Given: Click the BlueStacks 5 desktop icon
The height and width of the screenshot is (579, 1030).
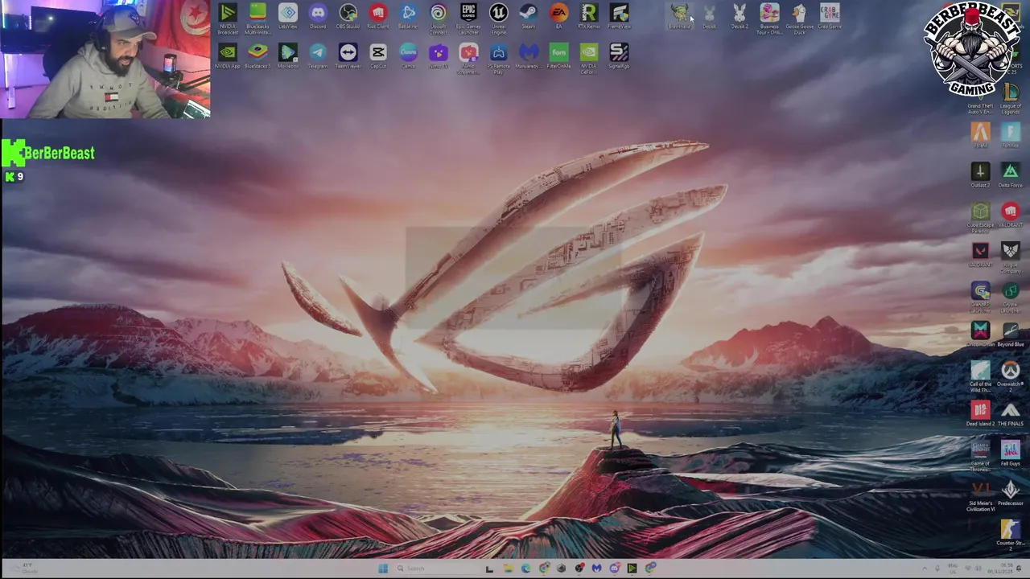Looking at the screenshot, I should click(x=257, y=56).
